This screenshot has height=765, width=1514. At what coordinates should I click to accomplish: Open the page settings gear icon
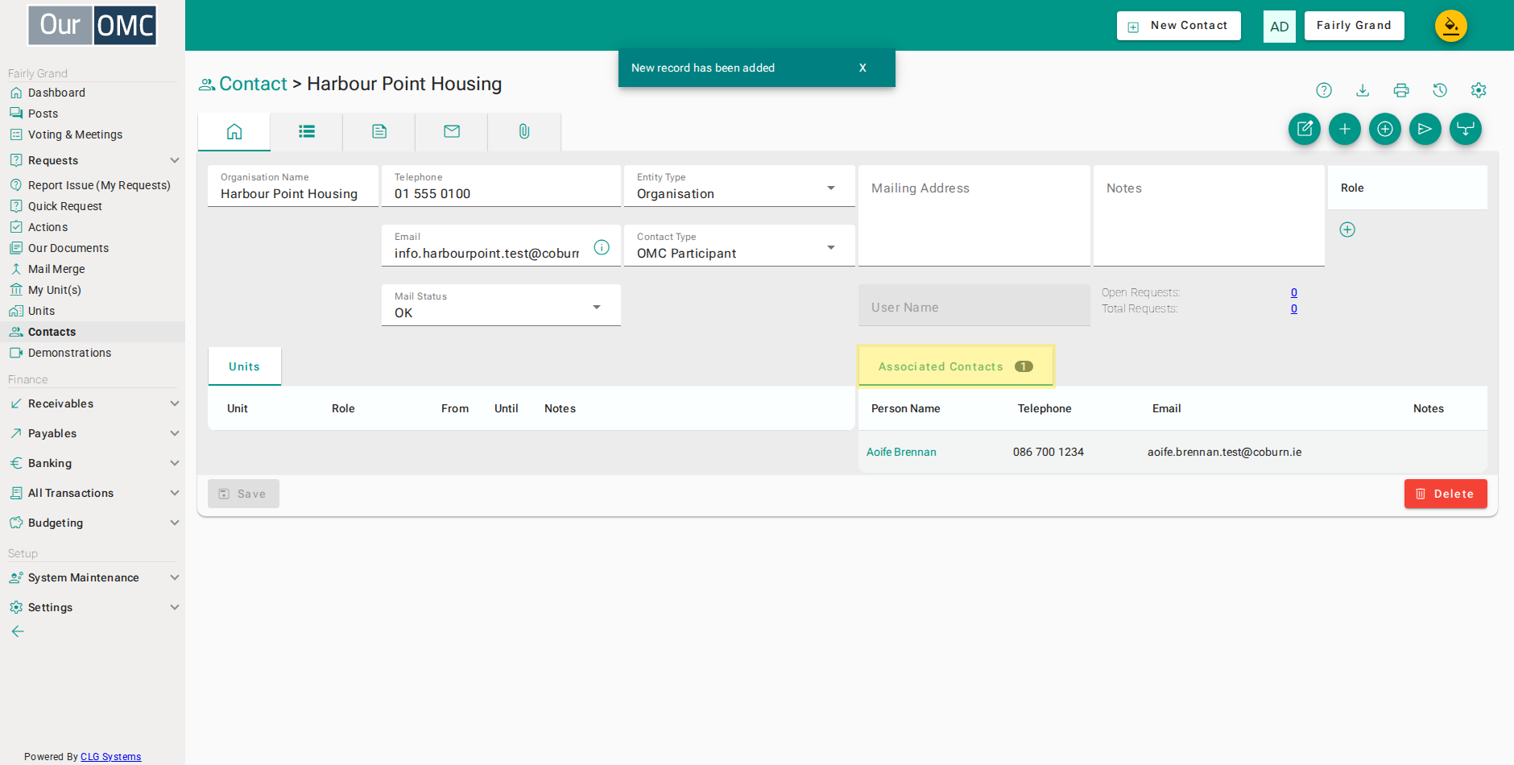pos(1479,90)
